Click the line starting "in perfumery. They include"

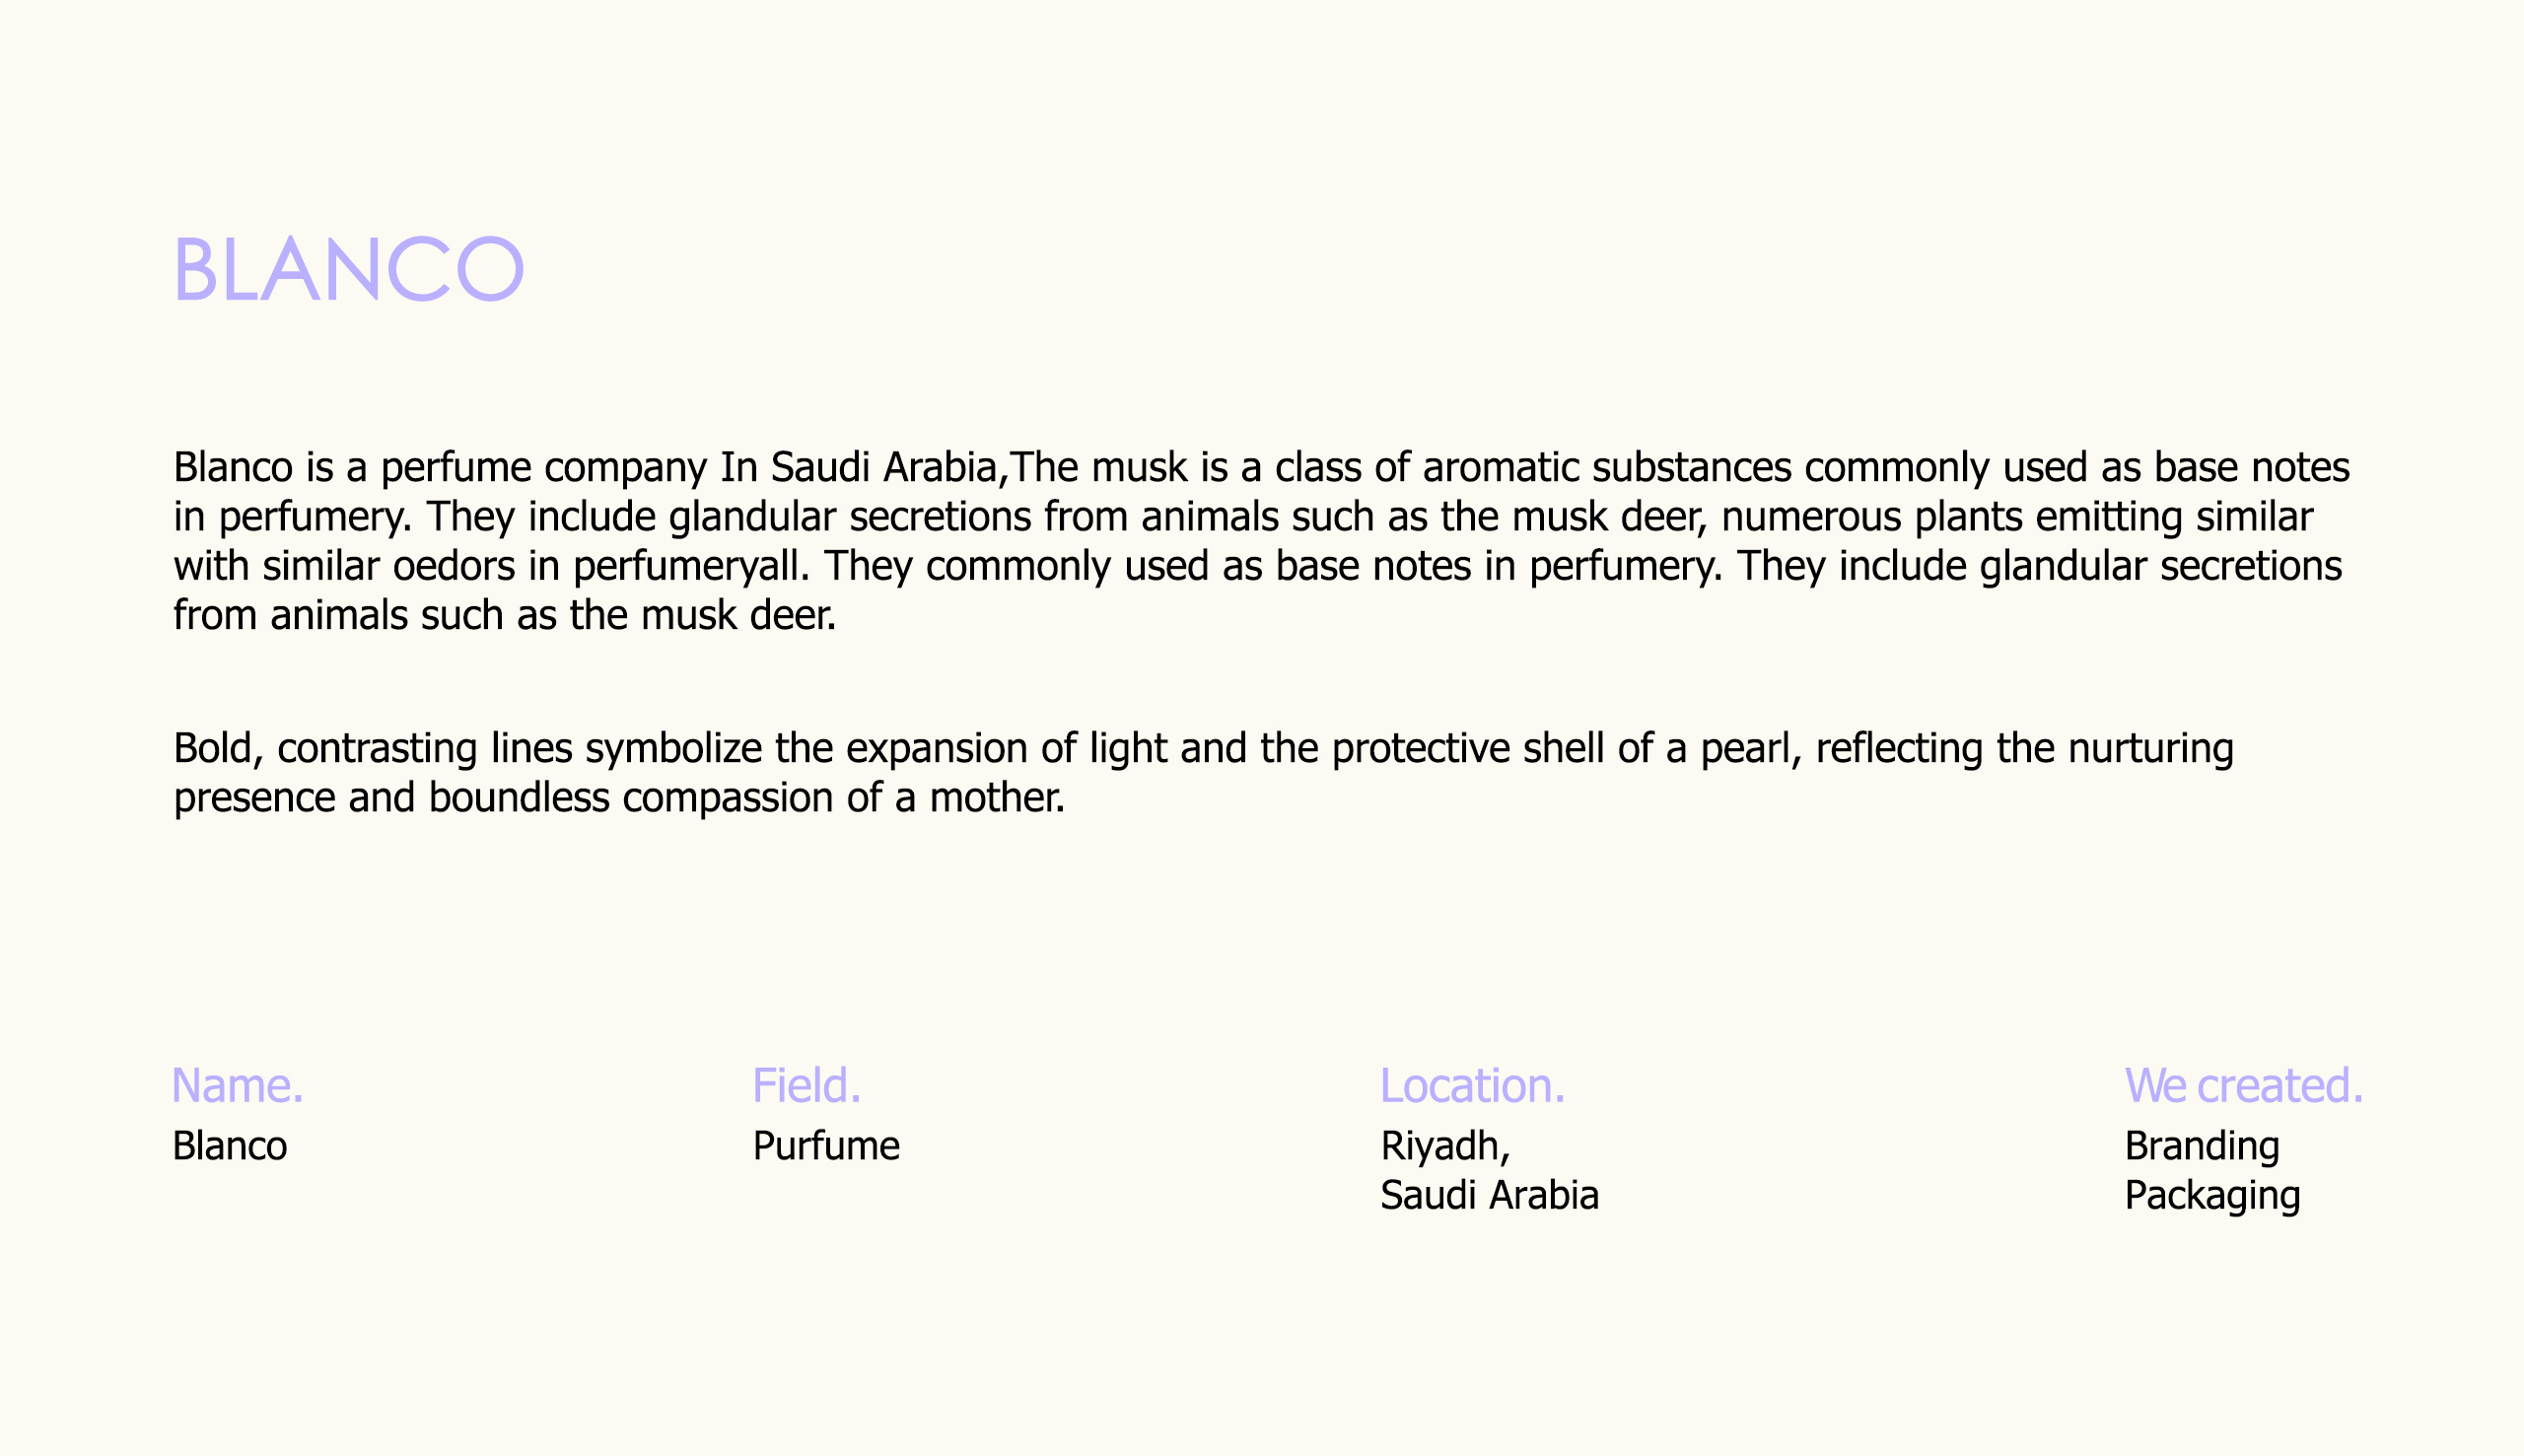coord(1243,517)
